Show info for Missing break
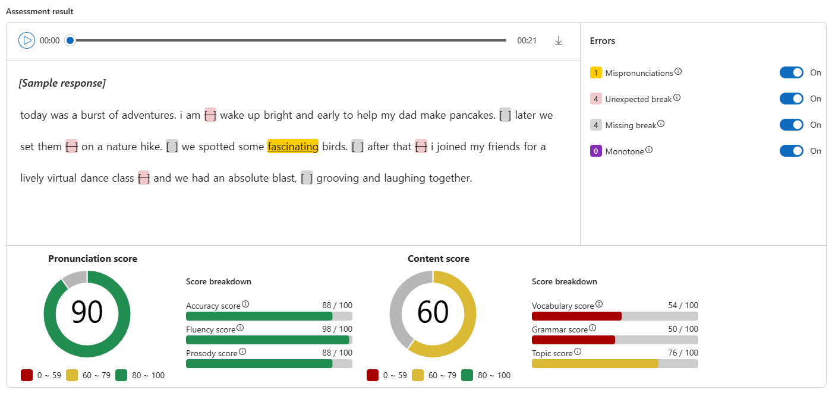The width and height of the screenshot is (832, 393). click(661, 124)
